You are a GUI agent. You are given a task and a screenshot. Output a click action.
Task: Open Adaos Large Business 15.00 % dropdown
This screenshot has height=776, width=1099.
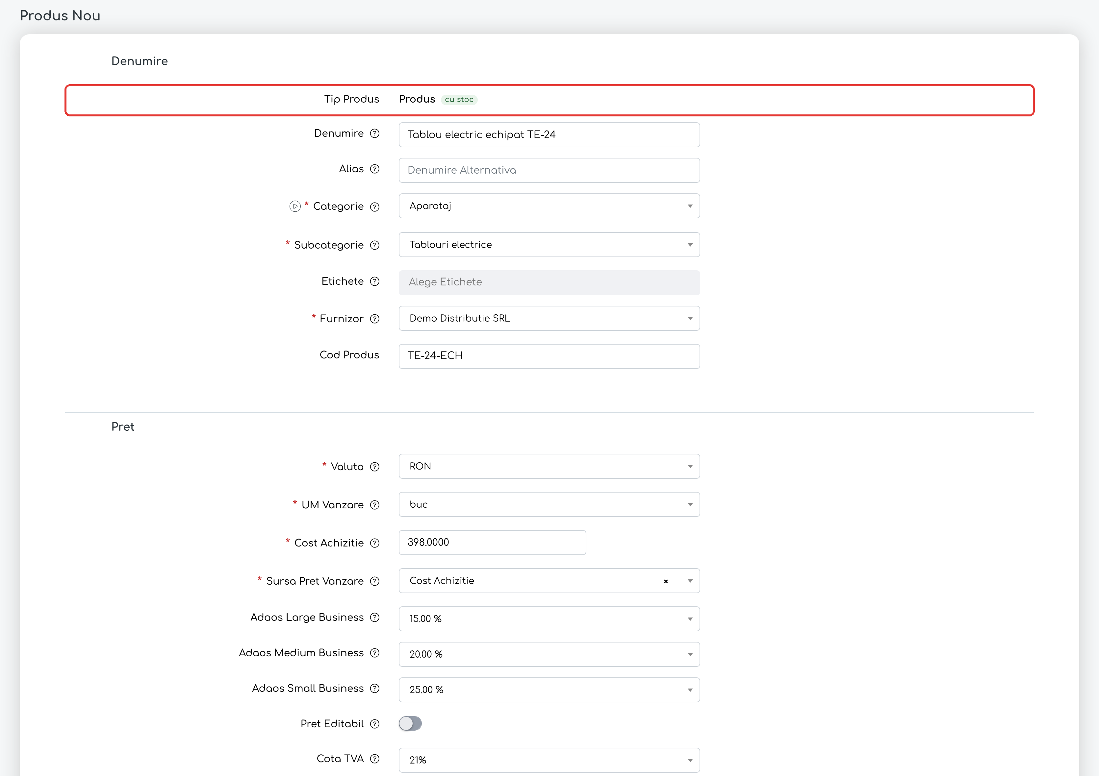pos(549,619)
